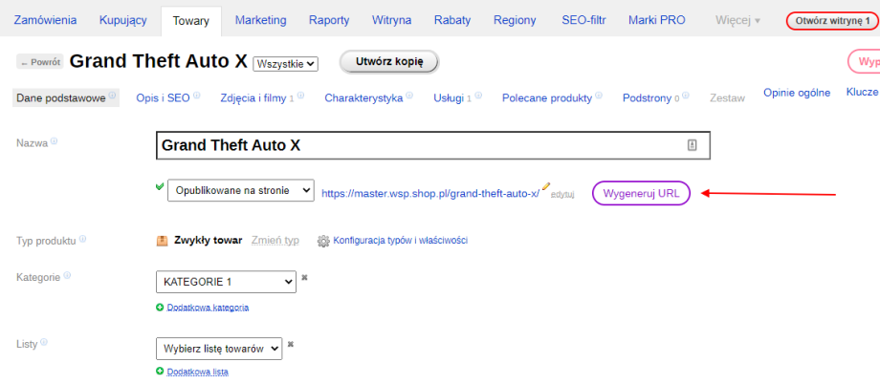Remove KATEGORIE 1 with the x icon

[x=305, y=277]
